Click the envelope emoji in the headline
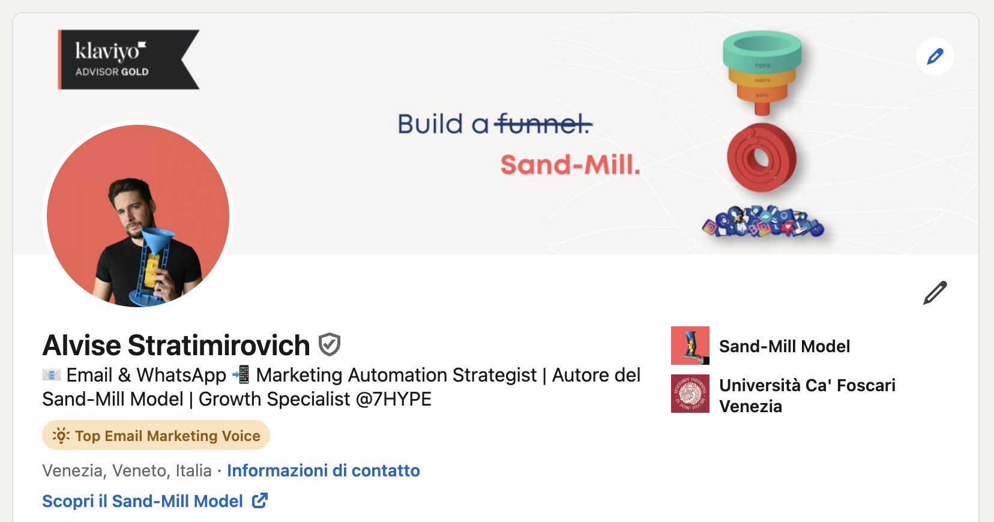The image size is (994, 522). [x=52, y=375]
